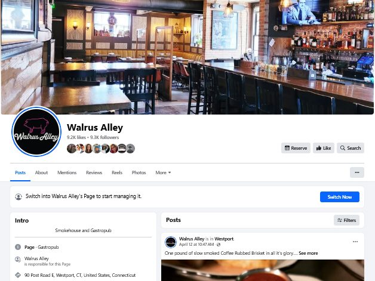
Task: Select the Reels tab
Action: click(117, 172)
